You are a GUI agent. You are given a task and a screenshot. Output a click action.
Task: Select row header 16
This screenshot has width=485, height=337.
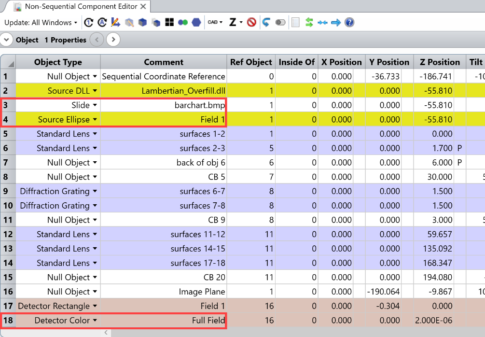(8, 292)
